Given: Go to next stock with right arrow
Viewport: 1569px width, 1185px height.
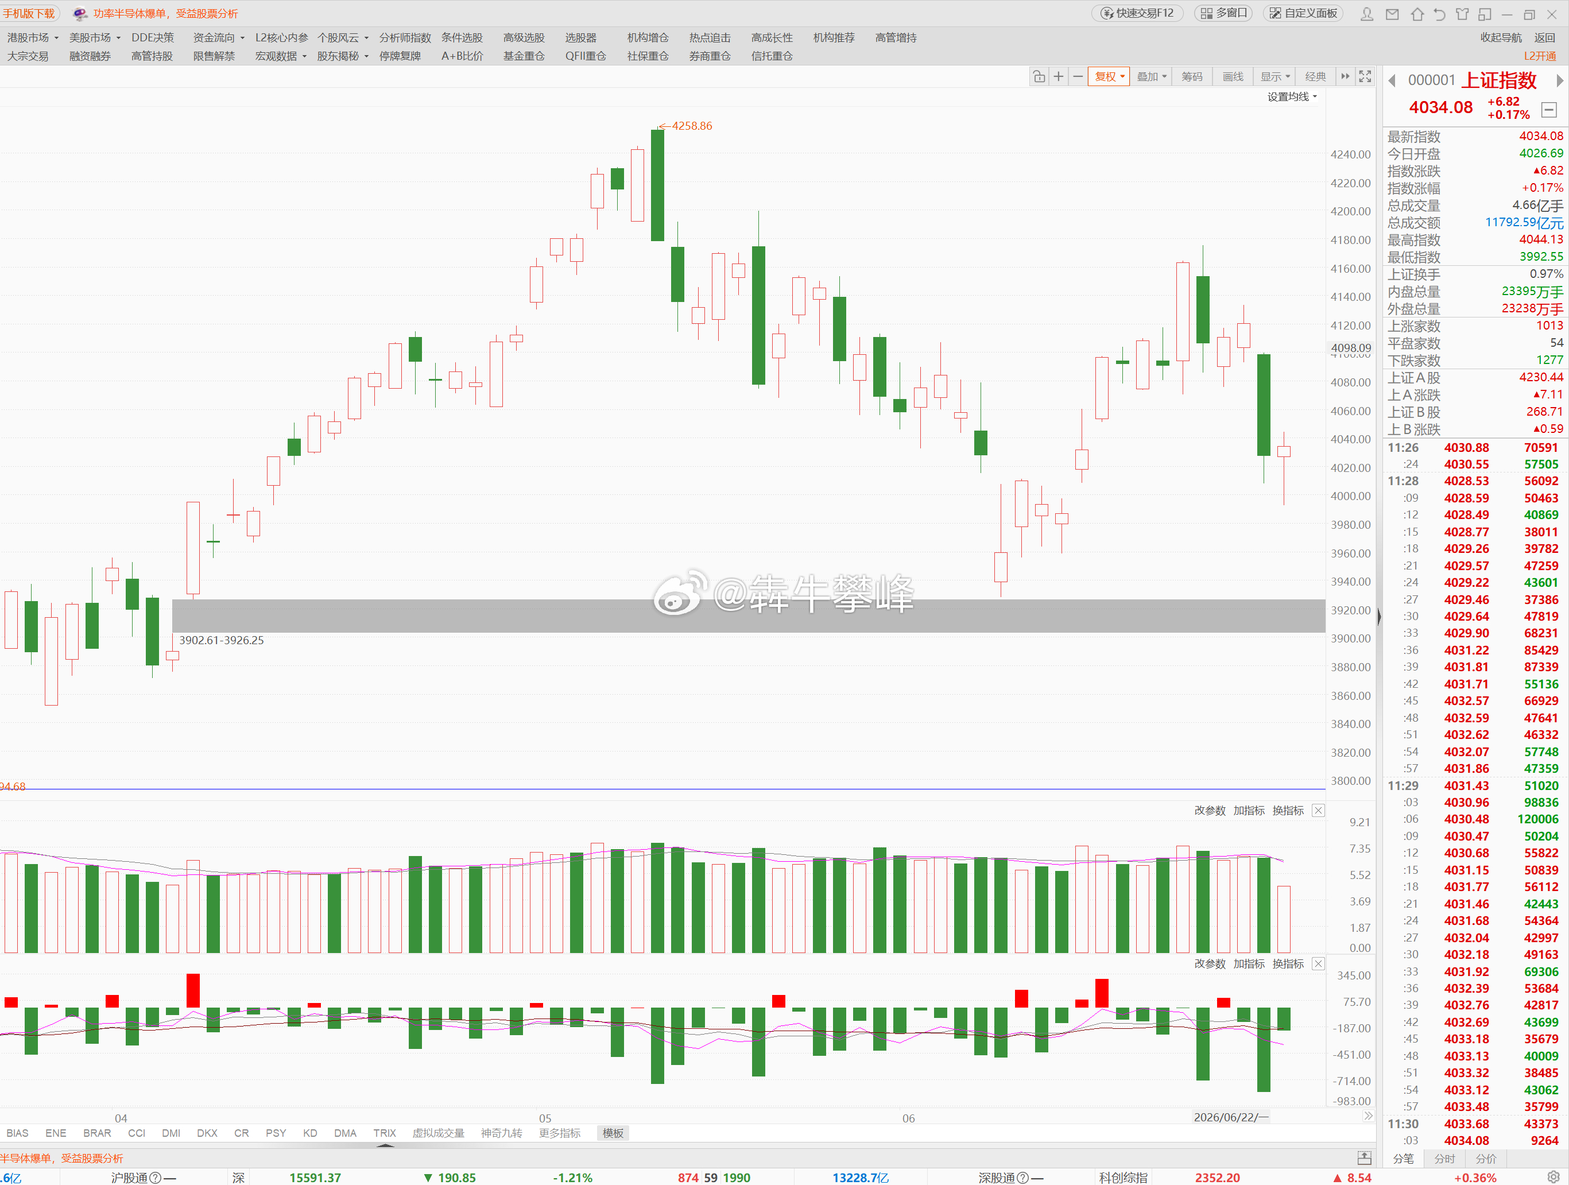Looking at the screenshot, I should click(x=1560, y=81).
